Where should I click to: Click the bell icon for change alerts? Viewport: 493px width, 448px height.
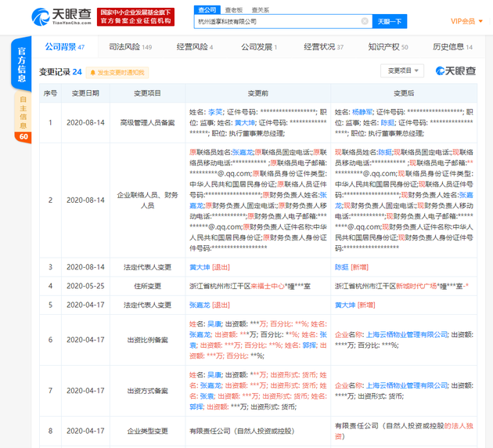pos(92,73)
